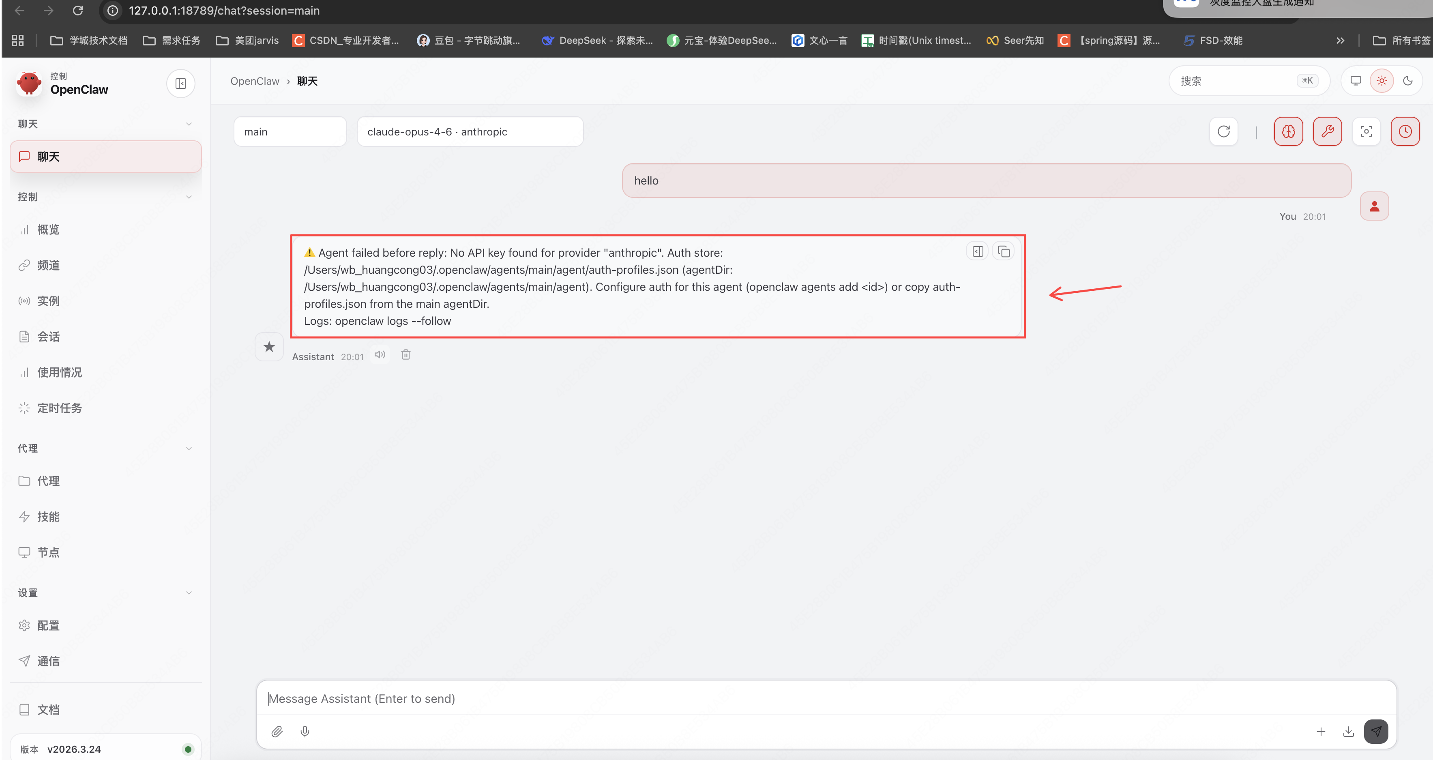Image resolution: width=1433 pixels, height=760 pixels.
Task: Toggle the clock cron sessions icon
Action: 1405,131
